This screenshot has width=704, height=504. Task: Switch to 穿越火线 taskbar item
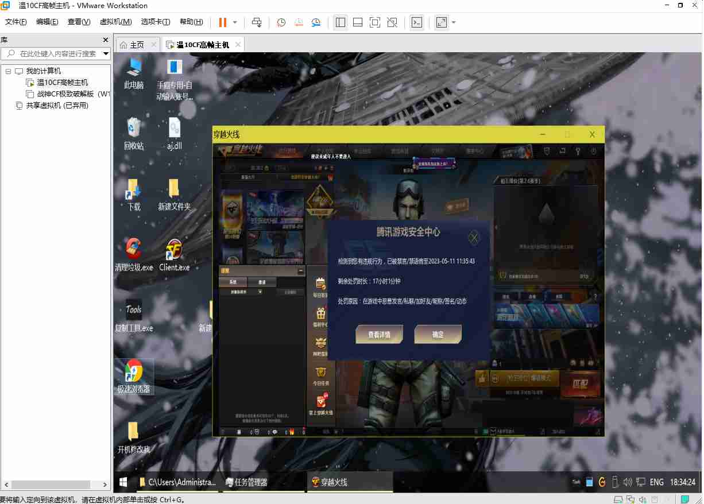point(350,482)
